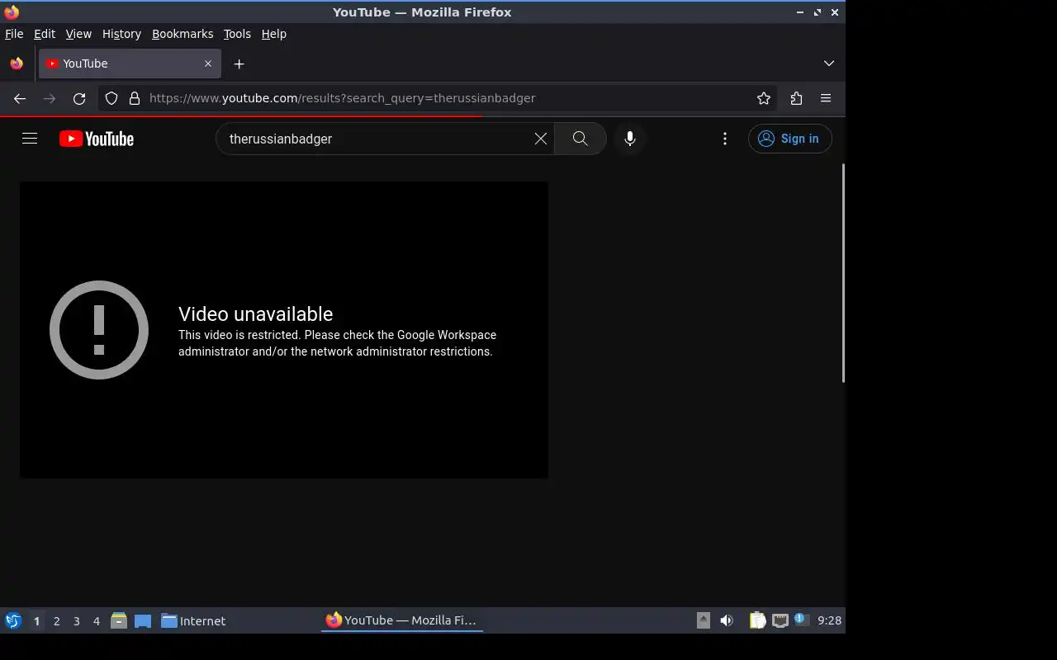Switch to workspace 3
The width and height of the screenshot is (1057, 660).
click(x=77, y=621)
